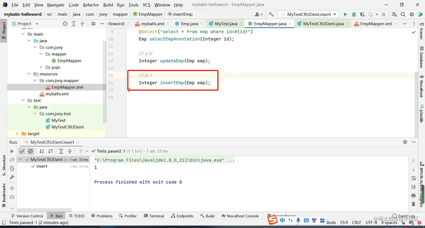
Task: Open IDE settings gear in top toolbar
Action: pos(412,14)
